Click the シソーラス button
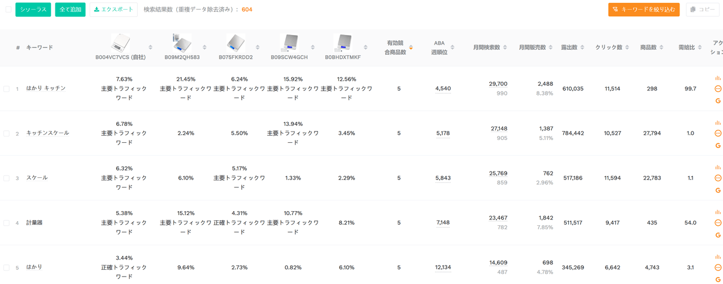723x284 pixels. pyautogui.click(x=33, y=10)
